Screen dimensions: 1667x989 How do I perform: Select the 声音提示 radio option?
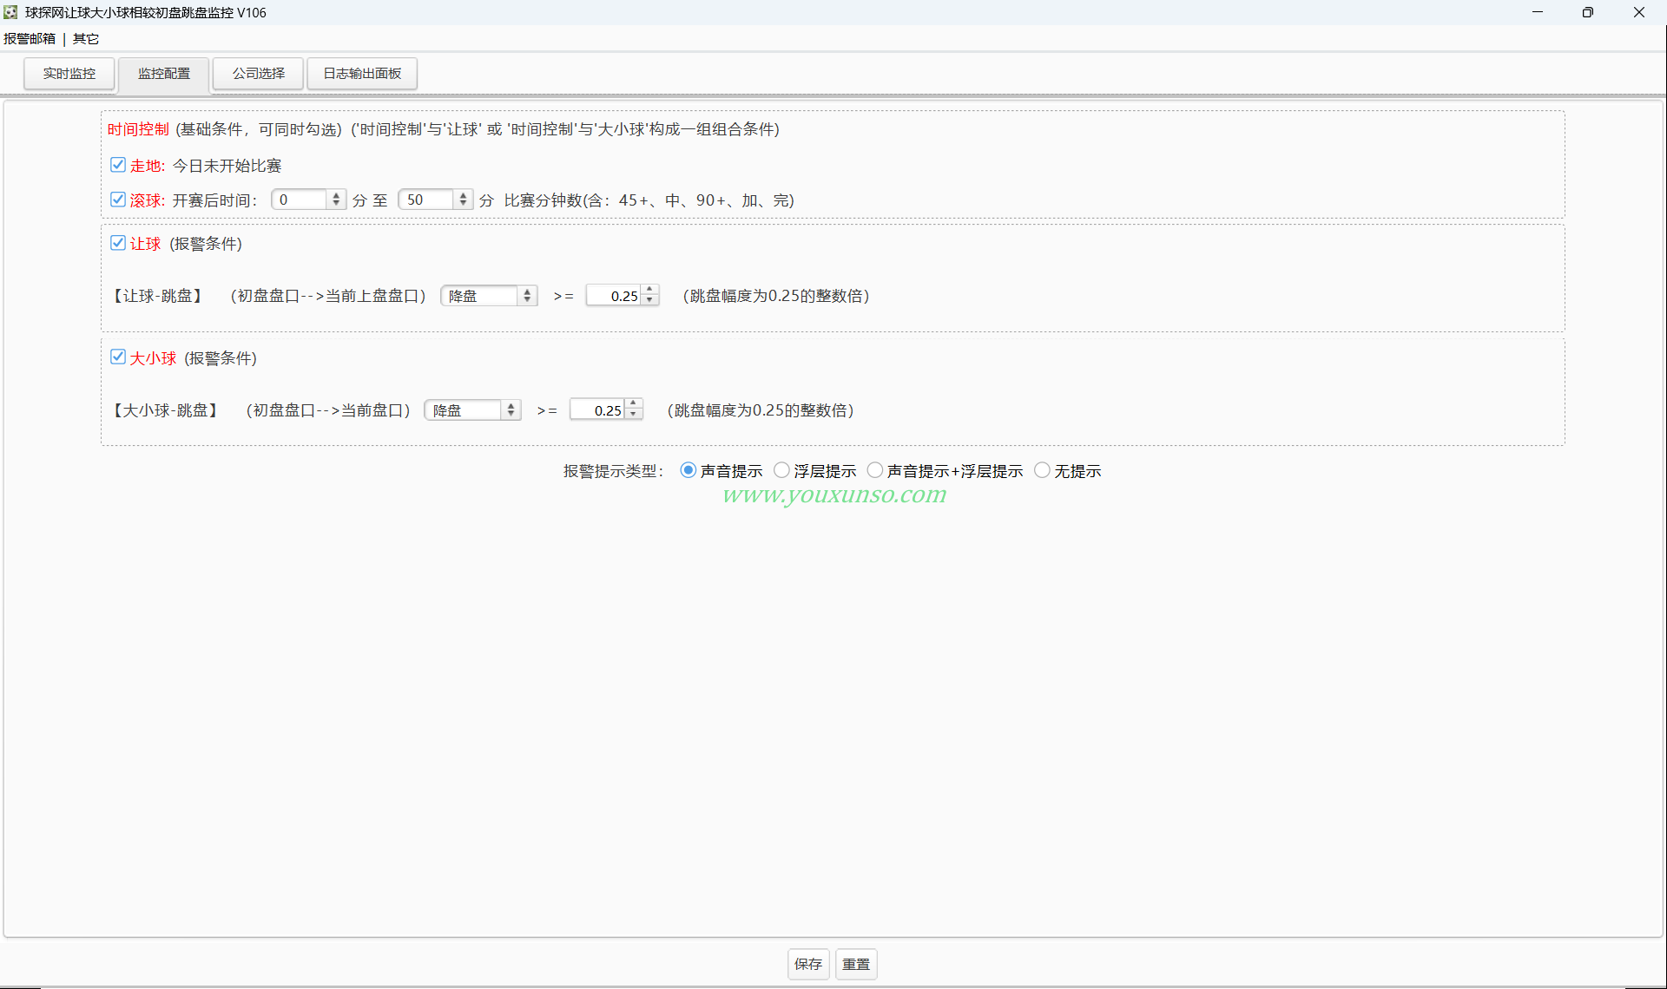[689, 470]
